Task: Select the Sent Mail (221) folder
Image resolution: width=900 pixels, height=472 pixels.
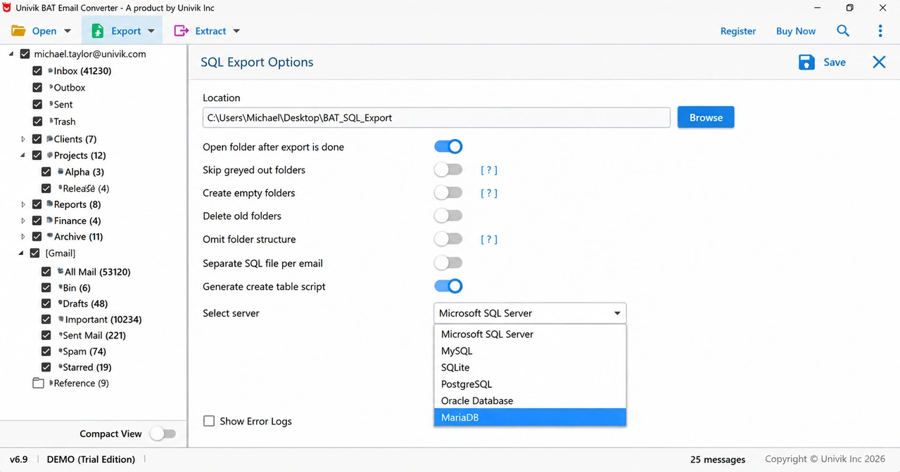Action: (94, 336)
